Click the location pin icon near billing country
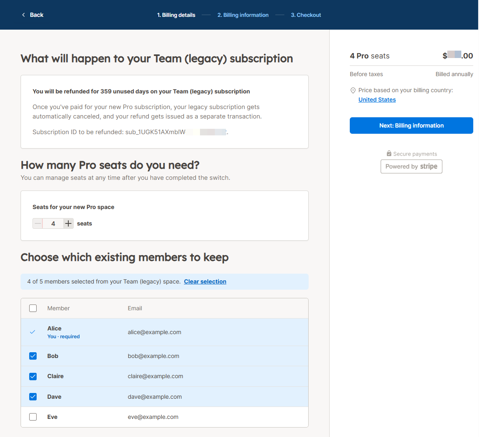Image resolution: width=479 pixels, height=437 pixels. pos(353,91)
